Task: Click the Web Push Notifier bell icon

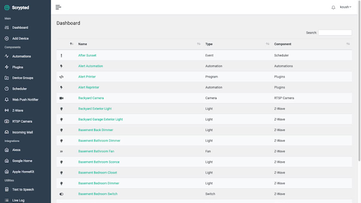Action: pyautogui.click(x=7, y=100)
